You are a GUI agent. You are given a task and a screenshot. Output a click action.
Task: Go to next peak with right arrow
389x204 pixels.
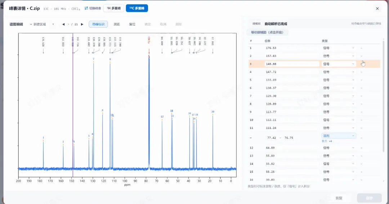click(x=82, y=24)
